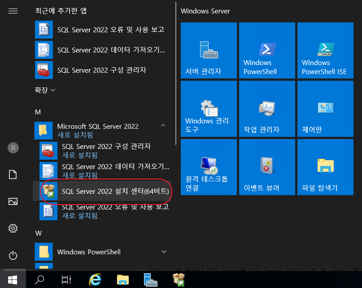Open the user account icon
This screenshot has height=288, width=362.
[13, 148]
